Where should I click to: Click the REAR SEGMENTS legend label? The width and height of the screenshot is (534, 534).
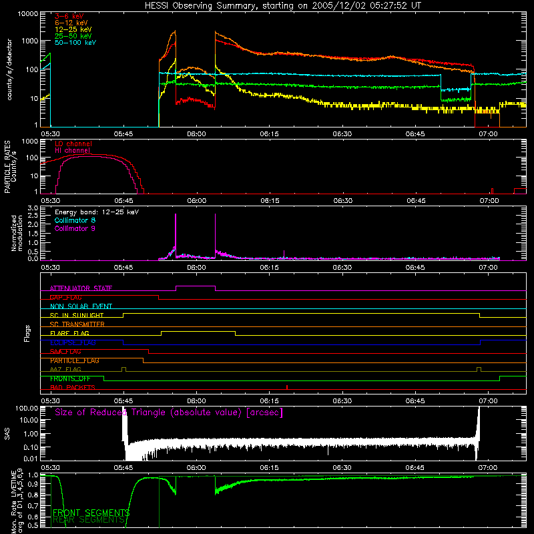tap(89, 520)
